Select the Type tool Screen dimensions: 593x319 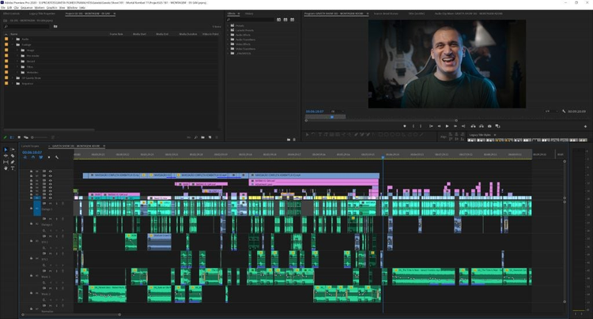(13, 168)
